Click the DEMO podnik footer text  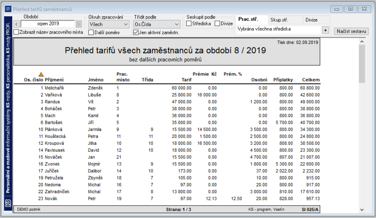pyautogui.click(x=29, y=210)
